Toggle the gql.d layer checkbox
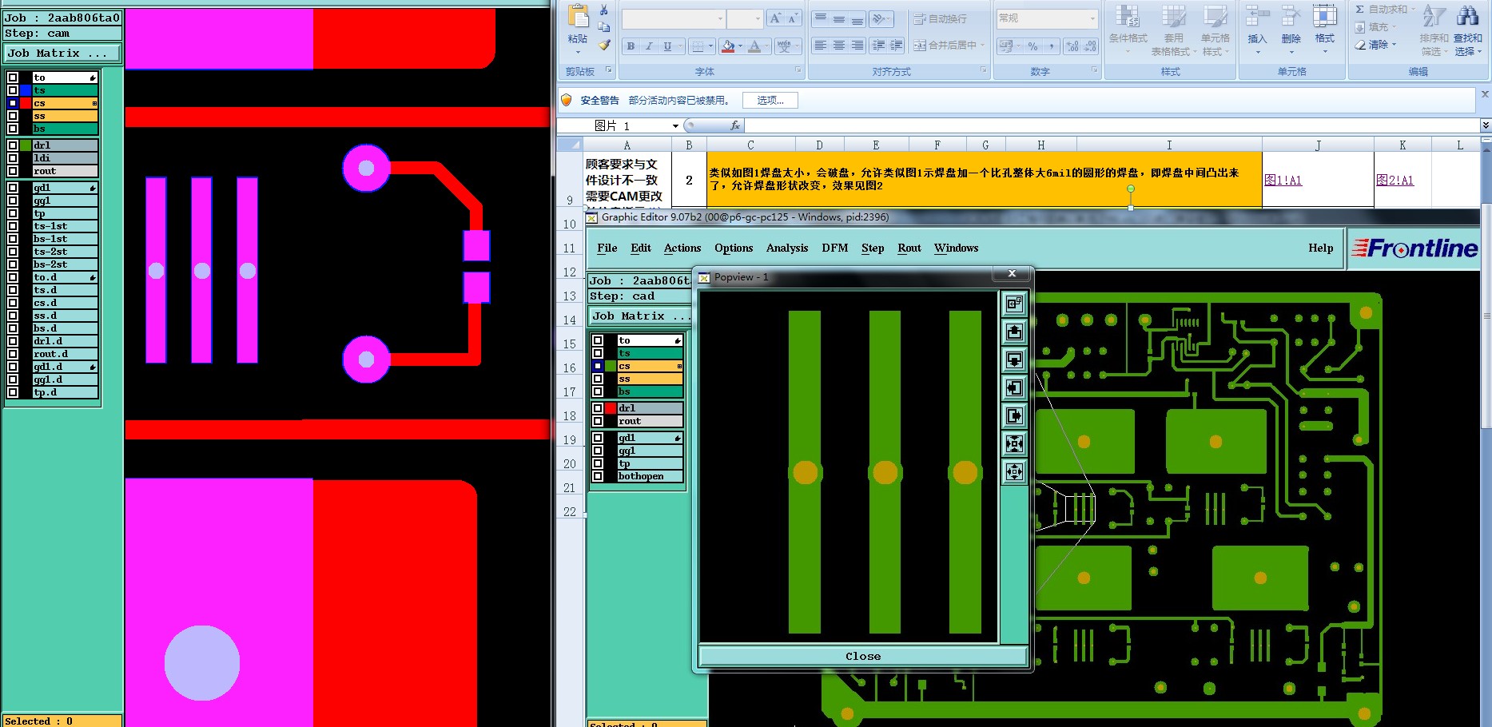Screen dimensions: 1492x727 coord(13,379)
